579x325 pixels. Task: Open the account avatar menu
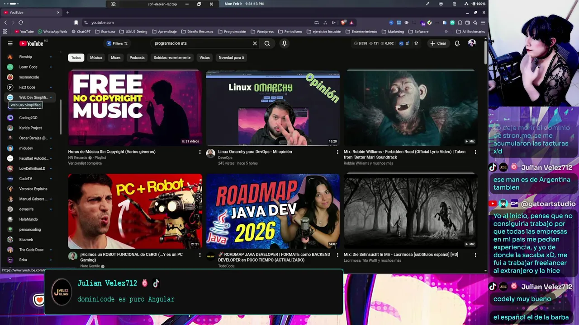click(x=472, y=43)
